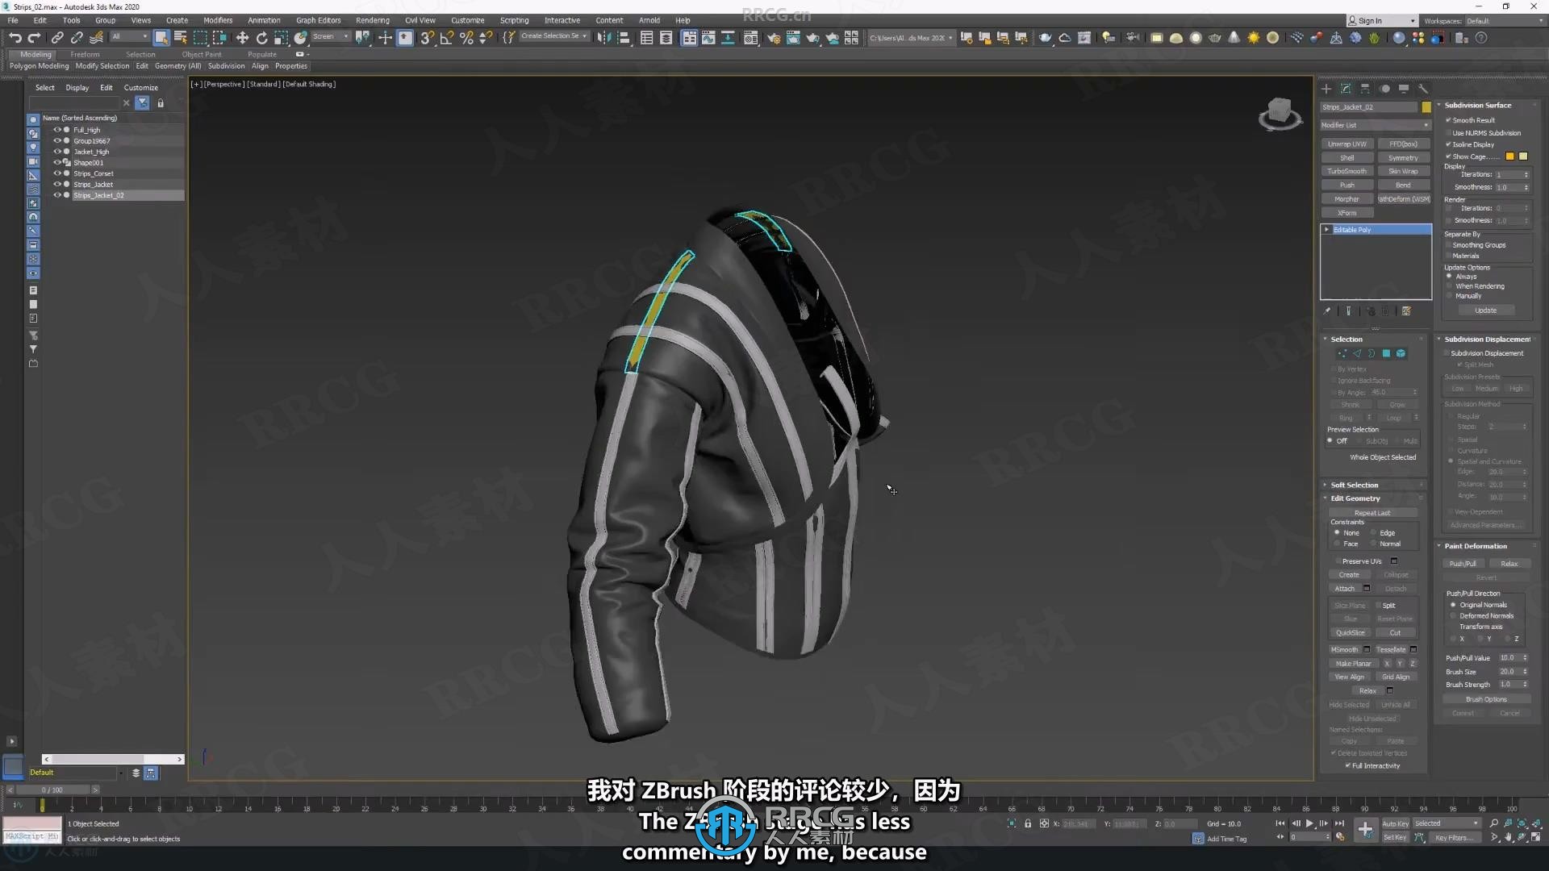The height and width of the screenshot is (871, 1549).
Task: Open the Graph Editors menu
Action: coord(319,21)
